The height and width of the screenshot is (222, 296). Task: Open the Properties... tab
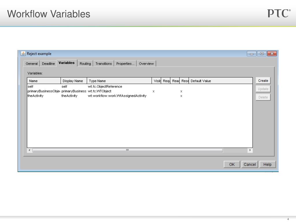(125, 64)
